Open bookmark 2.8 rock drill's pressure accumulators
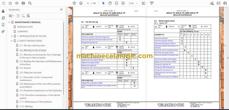229x110 pixels. (x=40, y=85)
